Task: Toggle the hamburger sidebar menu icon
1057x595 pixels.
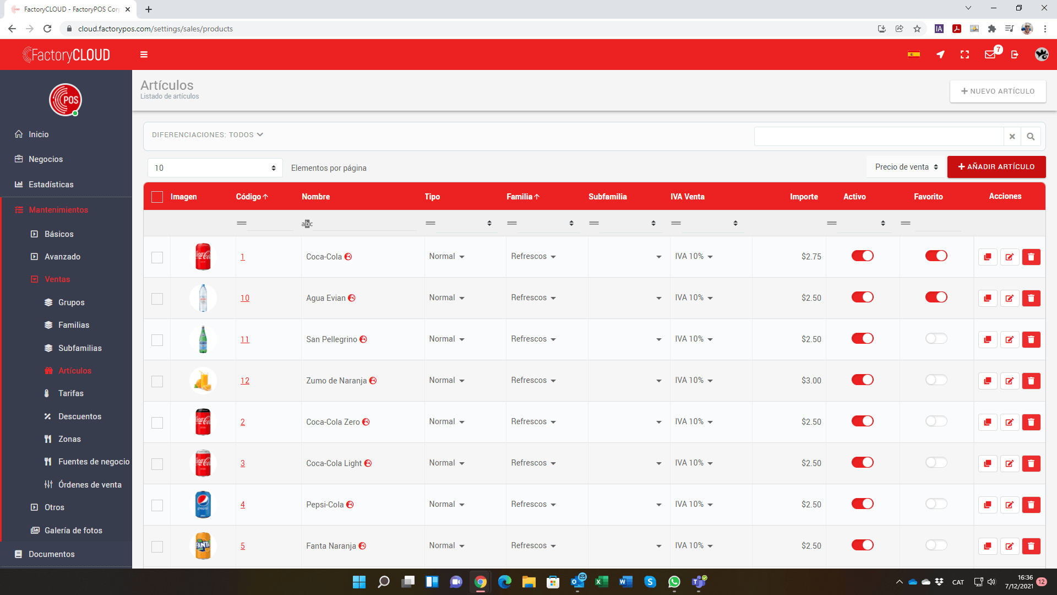Action: coord(144,55)
